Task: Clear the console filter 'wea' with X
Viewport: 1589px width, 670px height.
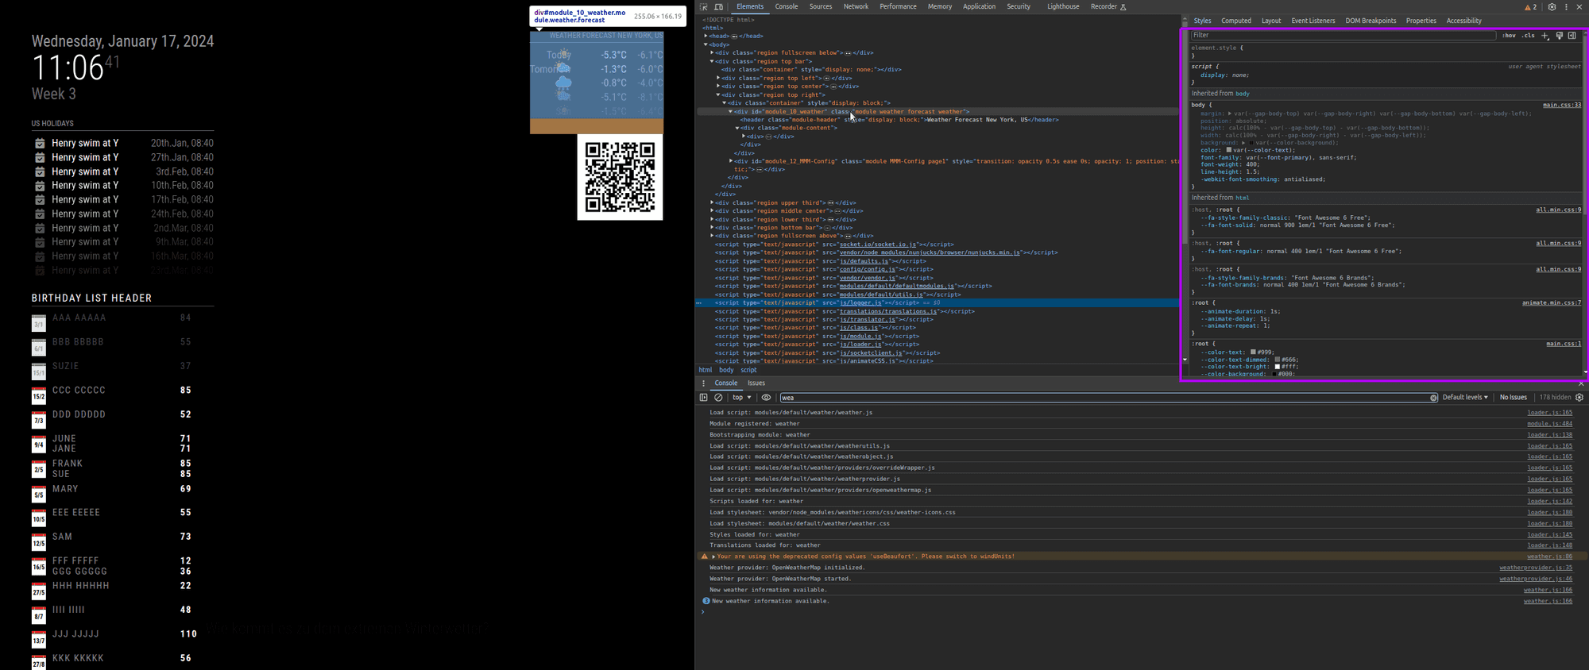Action: click(x=1434, y=398)
